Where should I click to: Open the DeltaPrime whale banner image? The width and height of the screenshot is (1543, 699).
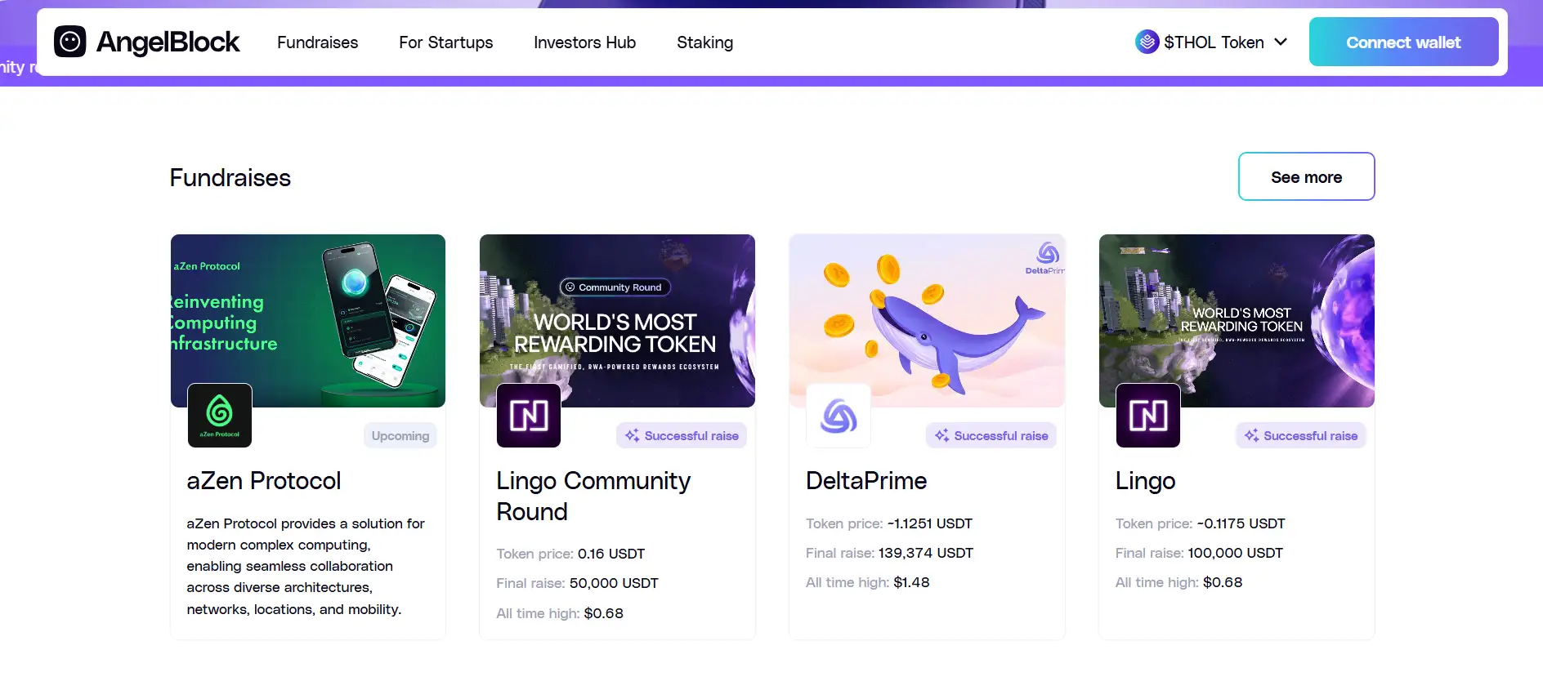(927, 318)
